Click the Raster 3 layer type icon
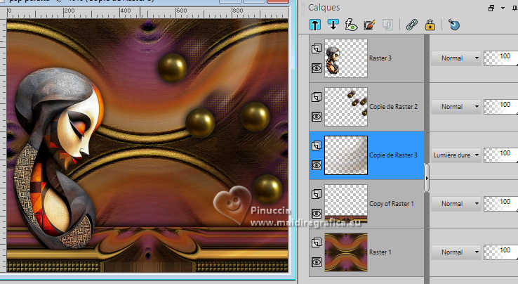This screenshot has height=284, width=518. (316, 49)
